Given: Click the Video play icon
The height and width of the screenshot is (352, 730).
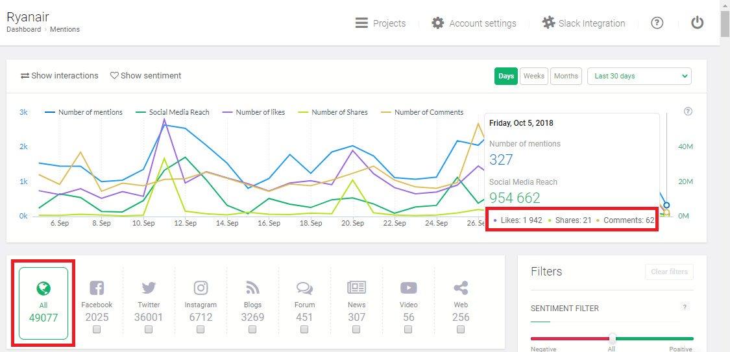Looking at the screenshot, I should tap(408, 288).
